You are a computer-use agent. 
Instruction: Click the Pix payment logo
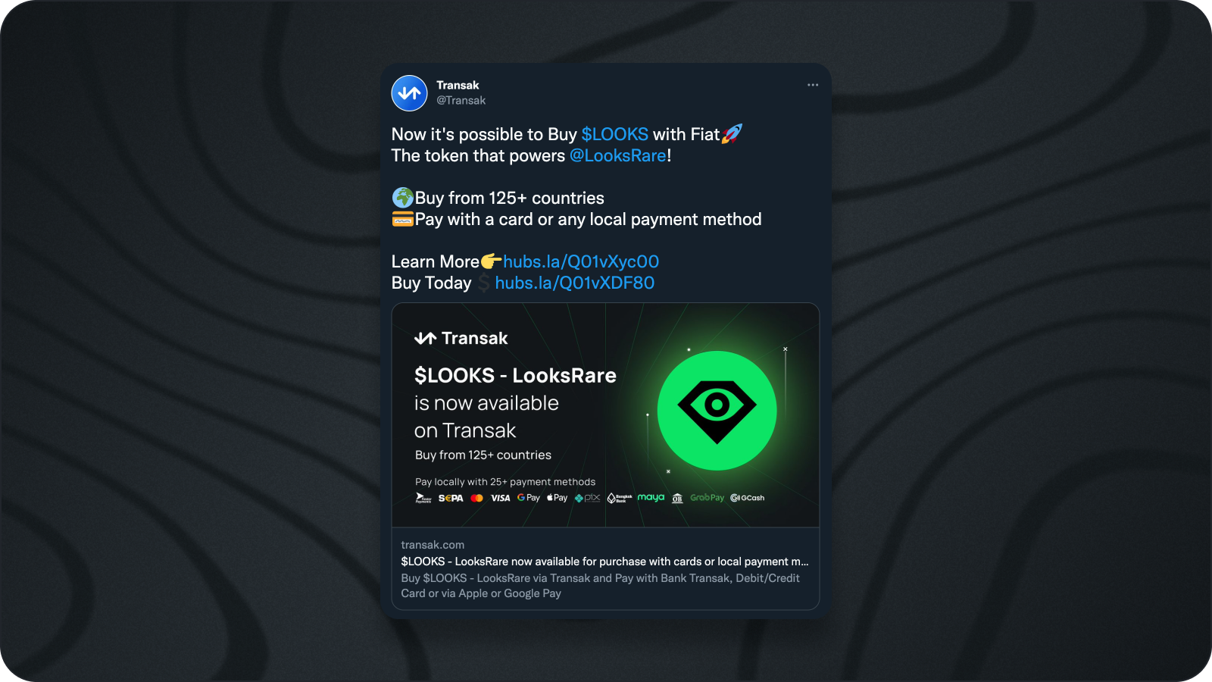coord(587,498)
